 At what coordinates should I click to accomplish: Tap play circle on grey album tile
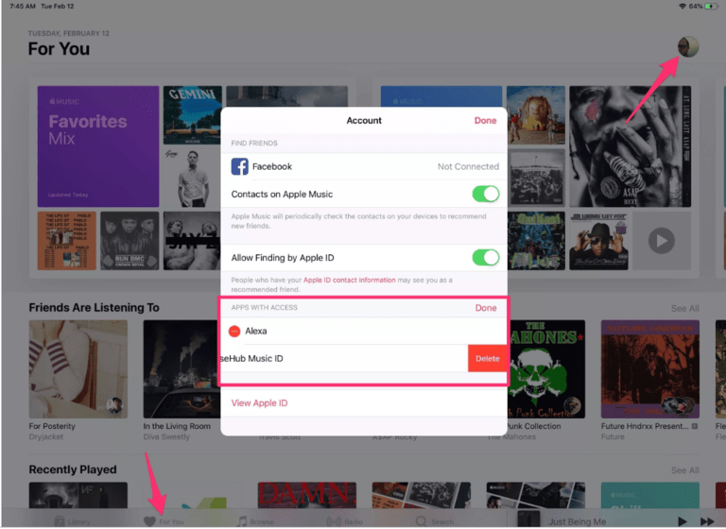pyautogui.click(x=661, y=241)
